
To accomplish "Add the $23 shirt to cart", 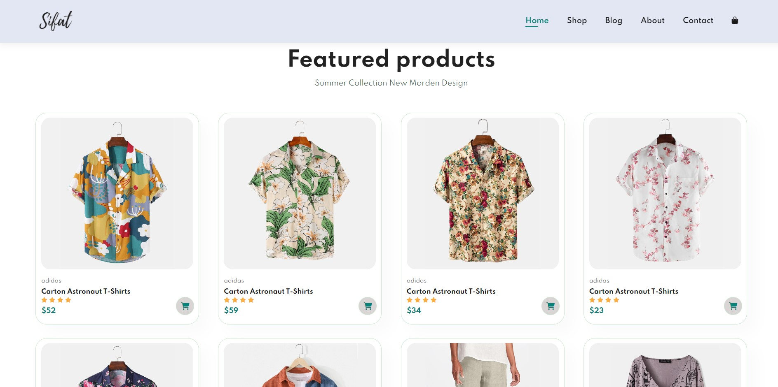I will click(733, 306).
